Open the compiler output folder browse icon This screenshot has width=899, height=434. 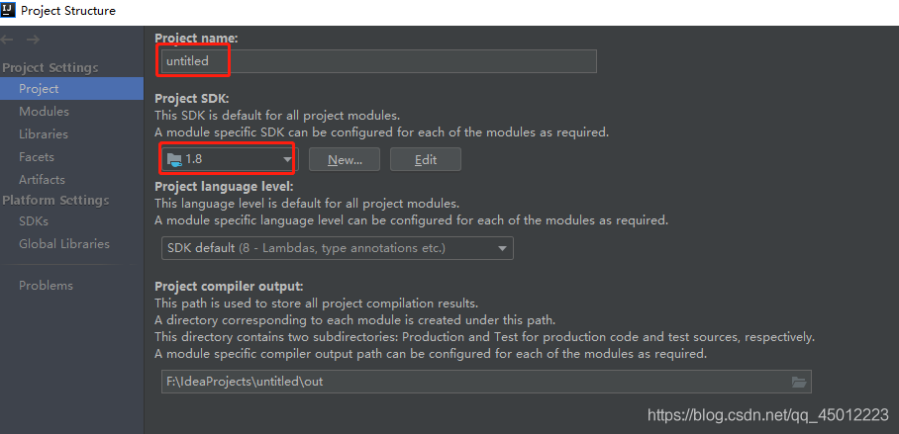[799, 382]
